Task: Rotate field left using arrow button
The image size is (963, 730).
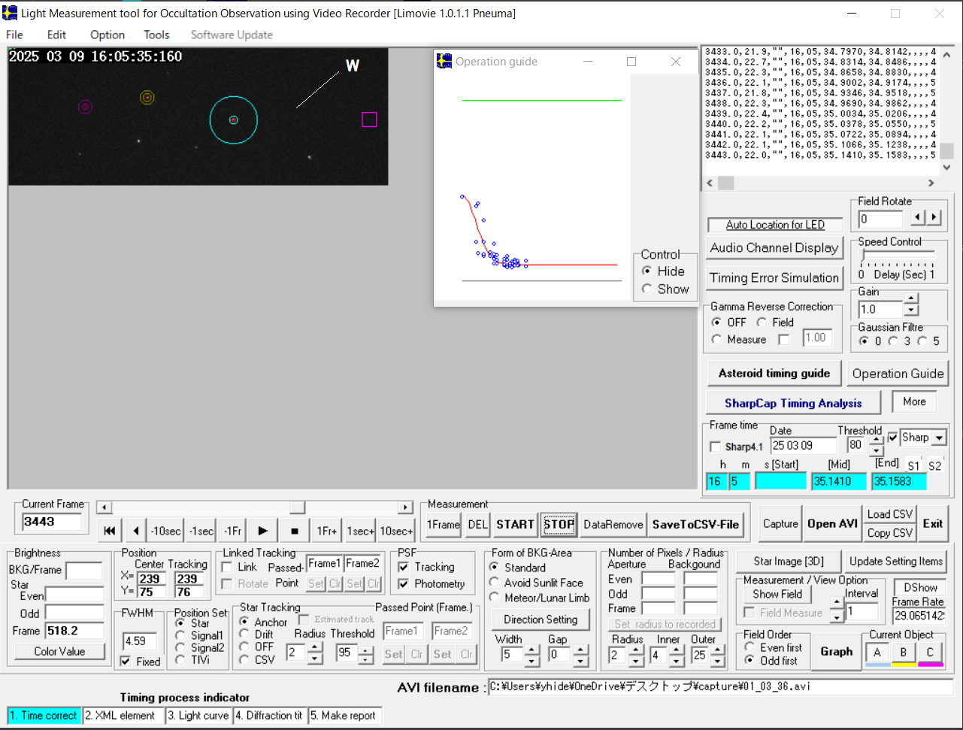Action: [x=917, y=217]
